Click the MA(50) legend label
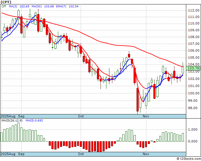The image size is (201, 161). [36, 6]
